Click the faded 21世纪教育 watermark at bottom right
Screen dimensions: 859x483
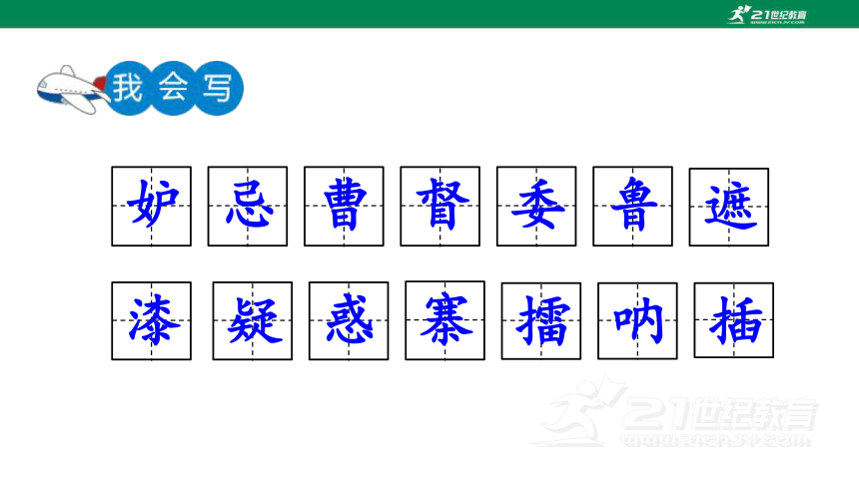pos(675,413)
